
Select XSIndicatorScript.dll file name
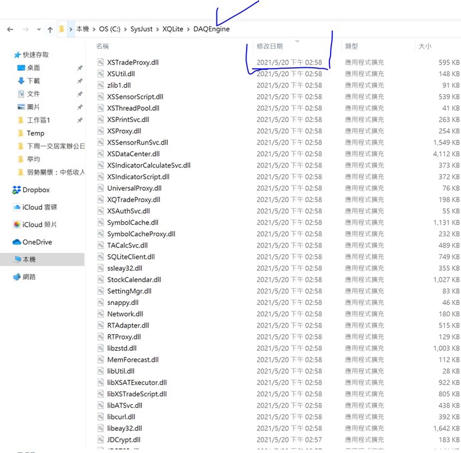click(138, 177)
